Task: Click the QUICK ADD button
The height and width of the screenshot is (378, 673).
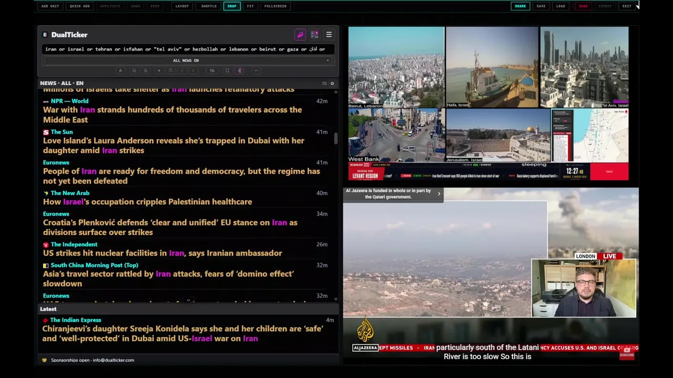Action: [79, 6]
